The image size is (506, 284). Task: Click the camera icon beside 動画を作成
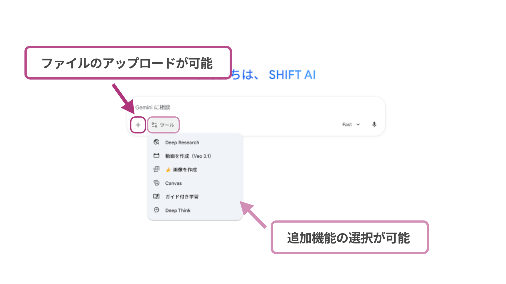click(156, 156)
